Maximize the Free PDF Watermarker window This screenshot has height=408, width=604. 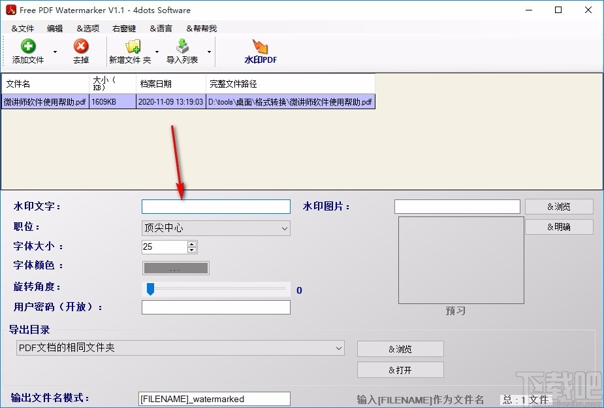[558, 10]
